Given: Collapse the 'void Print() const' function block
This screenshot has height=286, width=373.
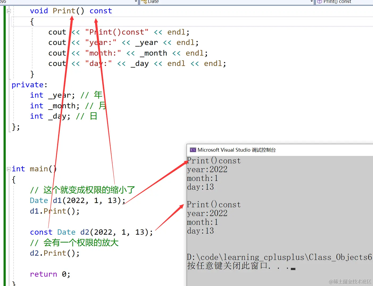Looking at the screenshot, I should pos(9,11).
